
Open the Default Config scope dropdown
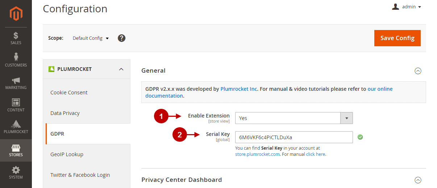(91, 38)
